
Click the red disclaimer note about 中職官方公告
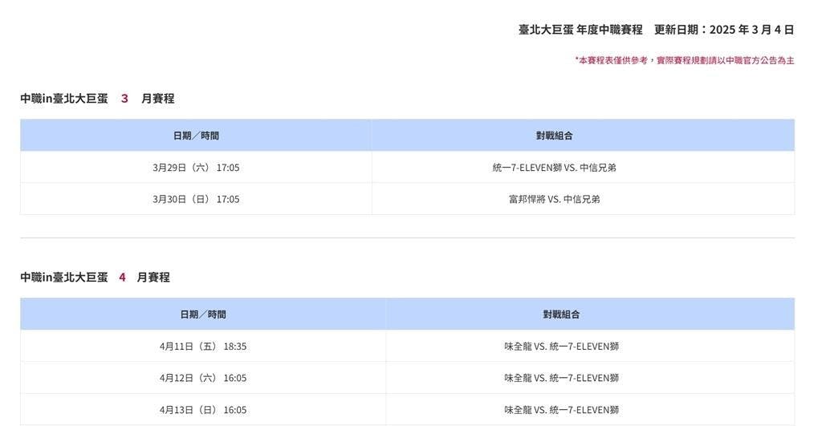(685, 60)
